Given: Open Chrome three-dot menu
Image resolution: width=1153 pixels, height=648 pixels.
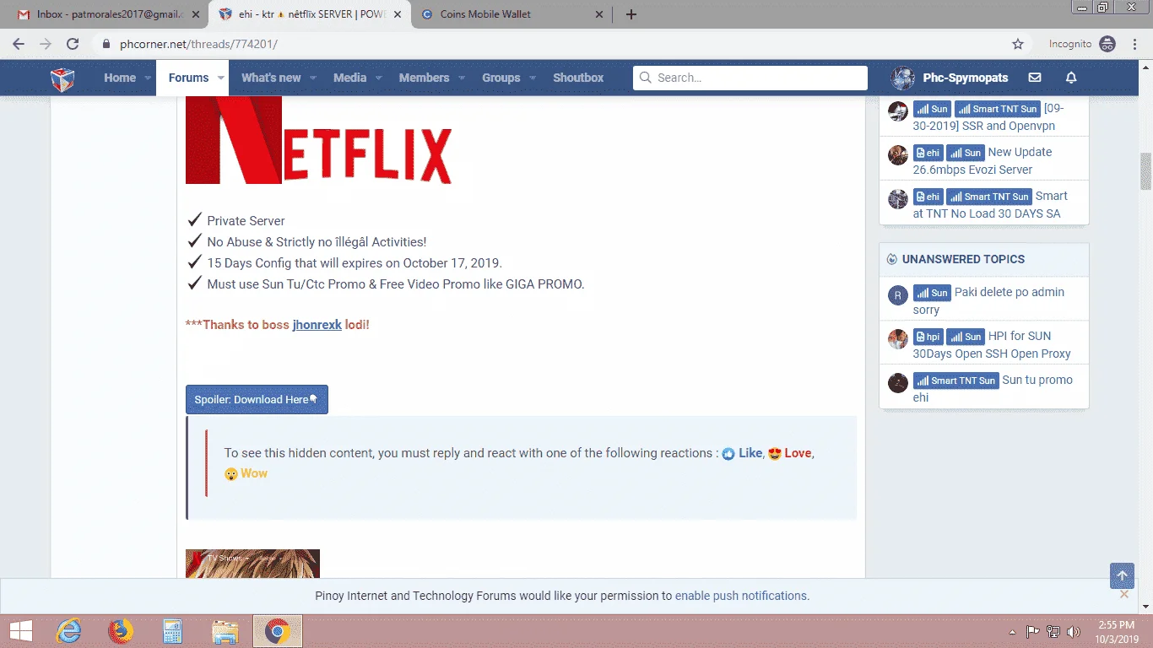Looking at the screenshot, I should point(1134,44).
